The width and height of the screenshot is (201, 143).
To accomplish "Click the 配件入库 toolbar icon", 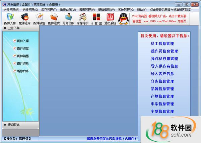I will pos(10,18).
